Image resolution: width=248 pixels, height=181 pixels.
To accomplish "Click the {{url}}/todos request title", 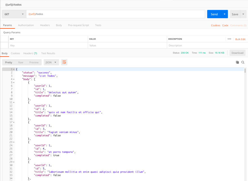I will point(14,5).
